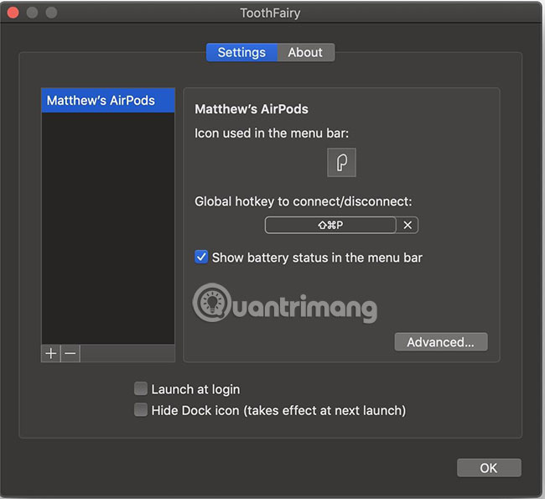The image size is (545, 499).
Task: Click the 'Global hotkey to connect/disconnect:' label
Action: [x=303, y=201]
